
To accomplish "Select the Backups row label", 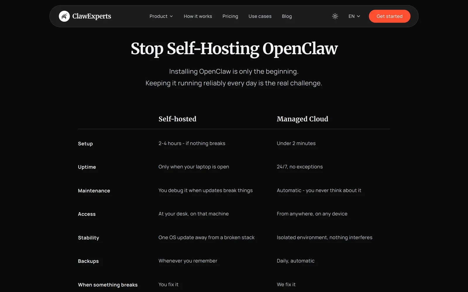I will click(88, 261).
